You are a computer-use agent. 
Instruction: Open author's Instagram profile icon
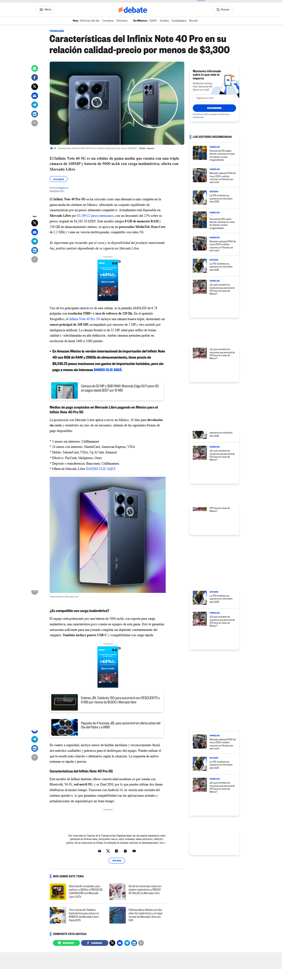point(125,851)
